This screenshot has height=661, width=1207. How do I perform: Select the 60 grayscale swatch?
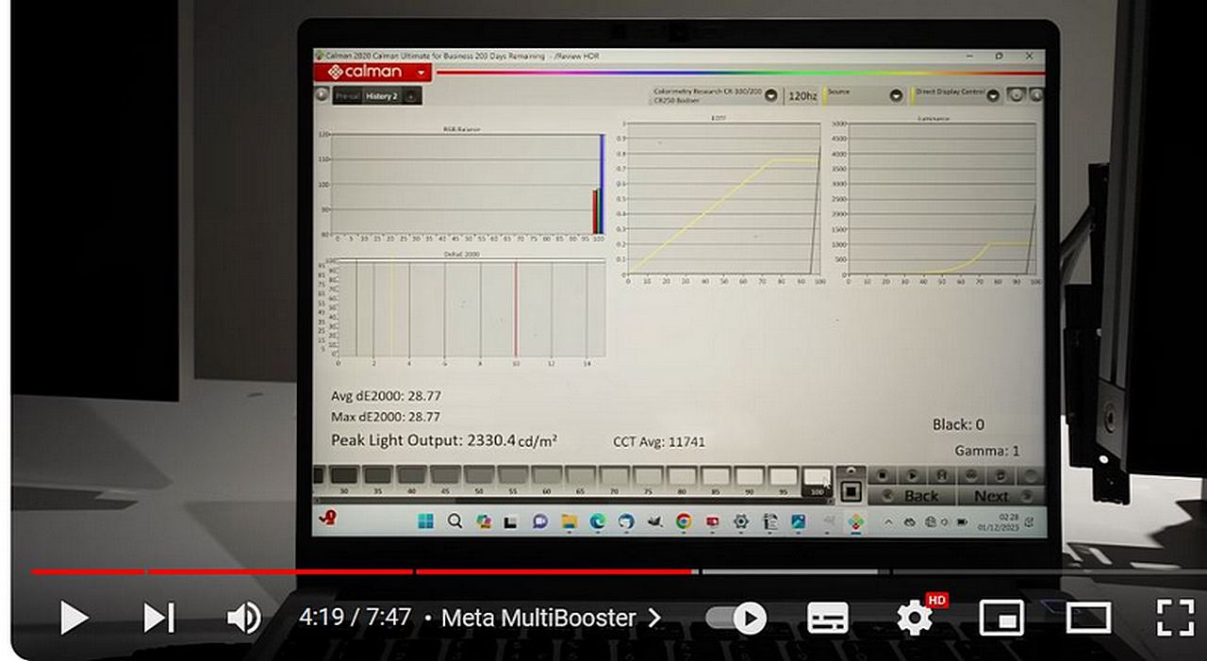point(547,476)
